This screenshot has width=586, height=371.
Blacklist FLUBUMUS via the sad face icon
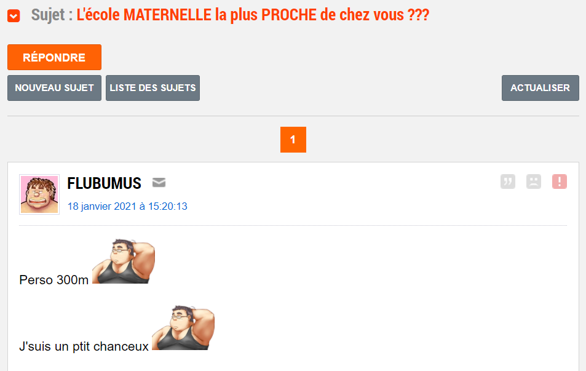point(533,182)
